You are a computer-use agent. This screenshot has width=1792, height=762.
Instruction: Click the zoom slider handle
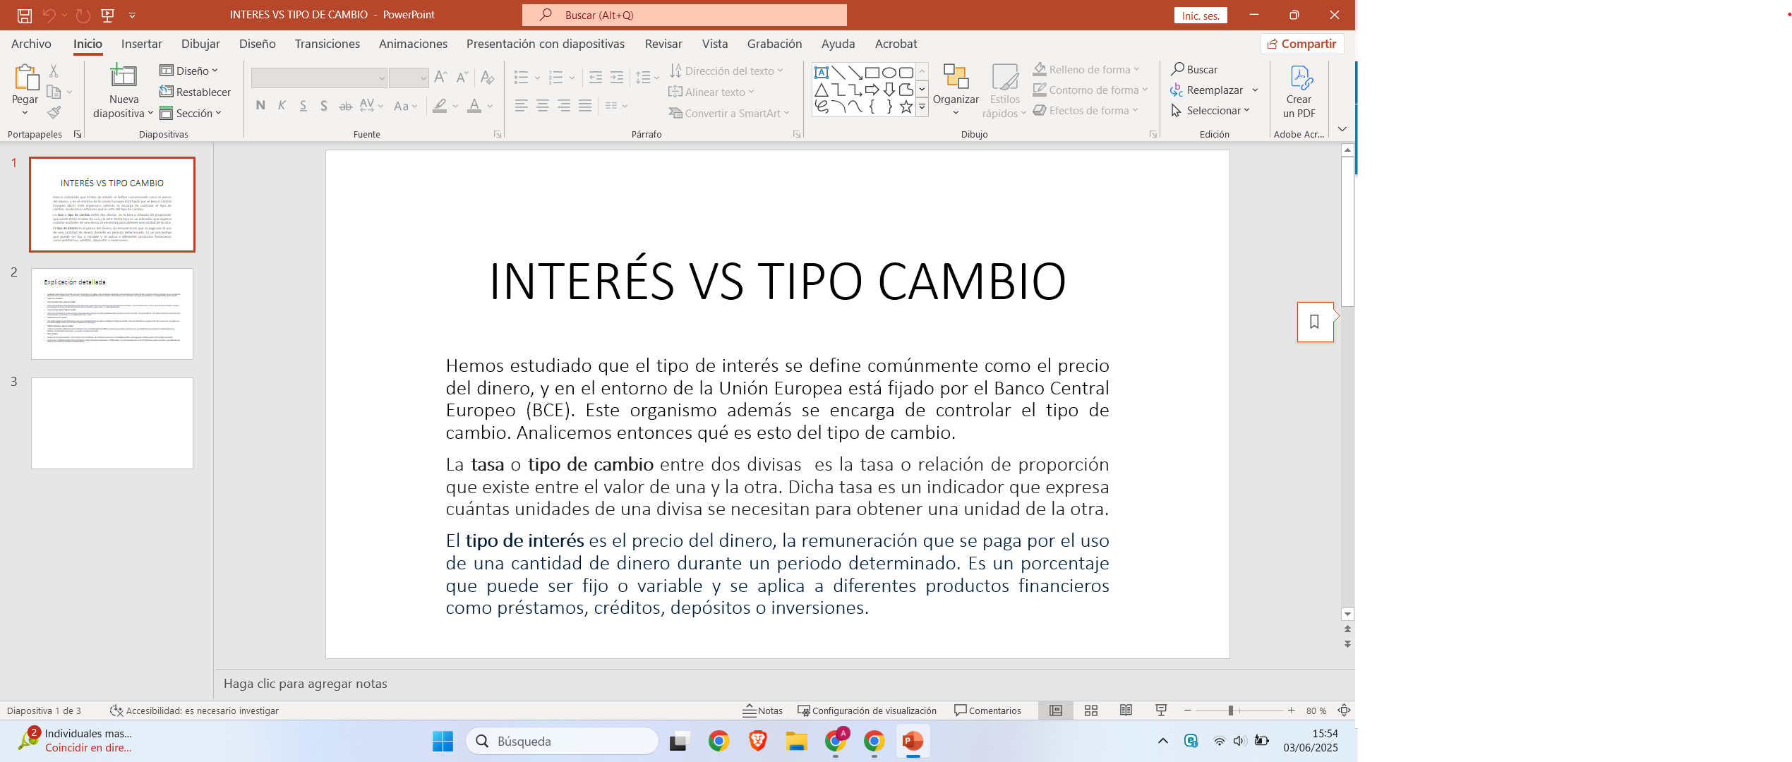(1230, 710)
